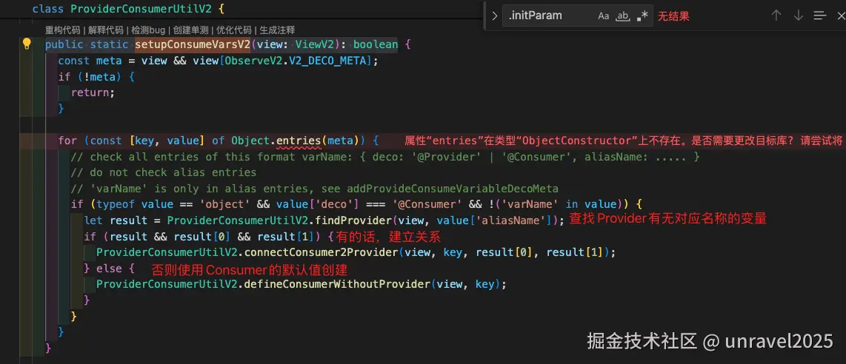Click the typeof keyword
The width and height of the screenshot is (846, 364).
click(116, 204)
